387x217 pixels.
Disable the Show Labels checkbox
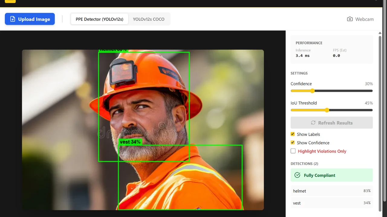[292, 134]
